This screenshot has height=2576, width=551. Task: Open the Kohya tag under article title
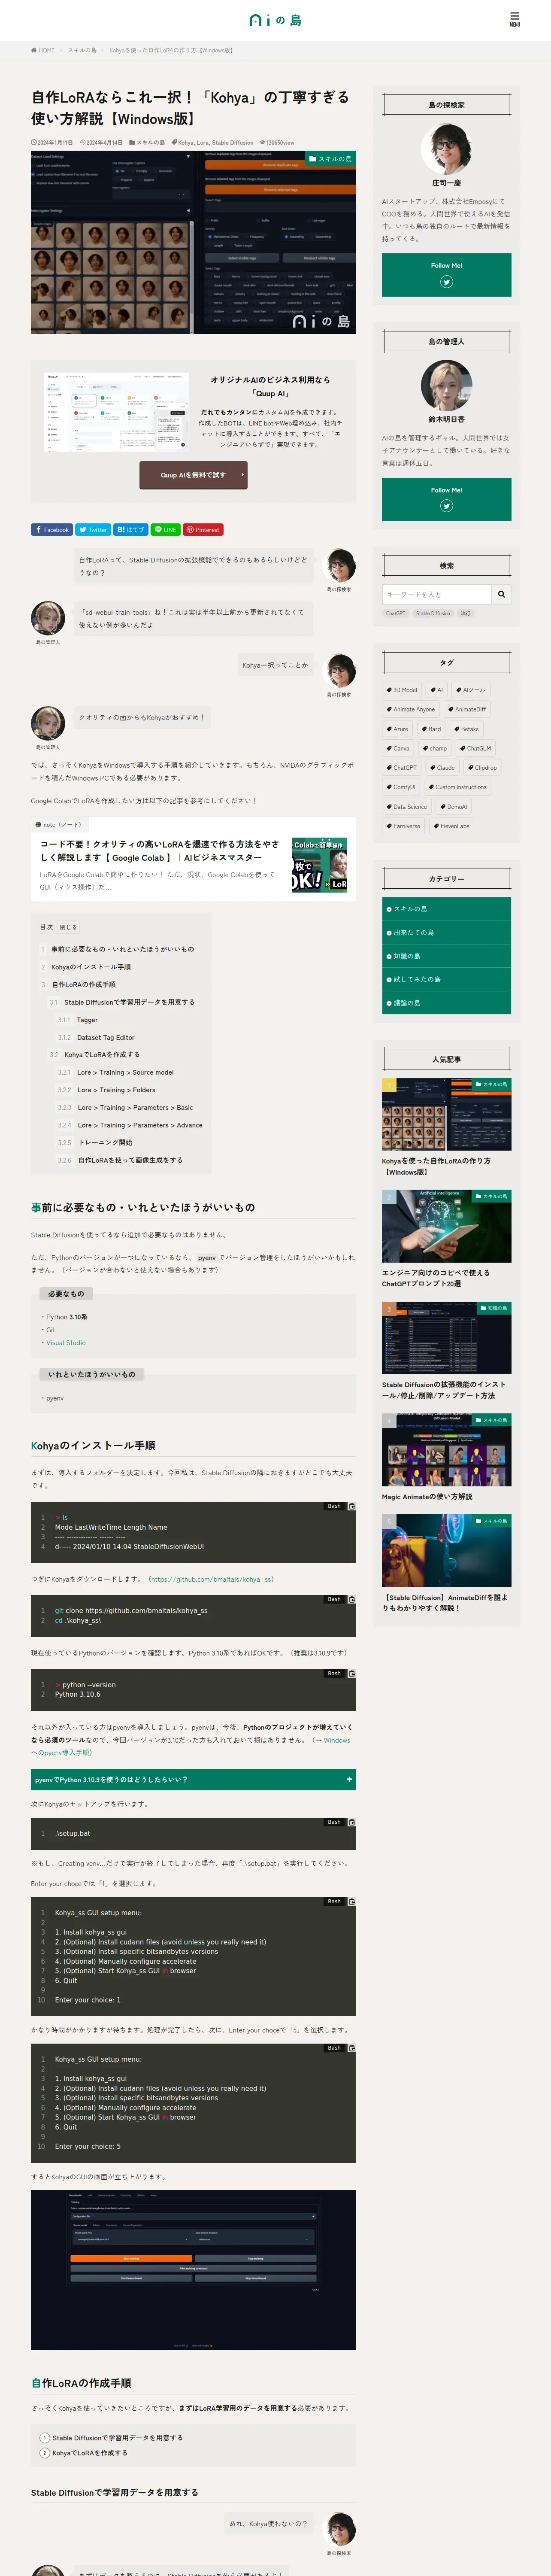click(x=186, y=142)
